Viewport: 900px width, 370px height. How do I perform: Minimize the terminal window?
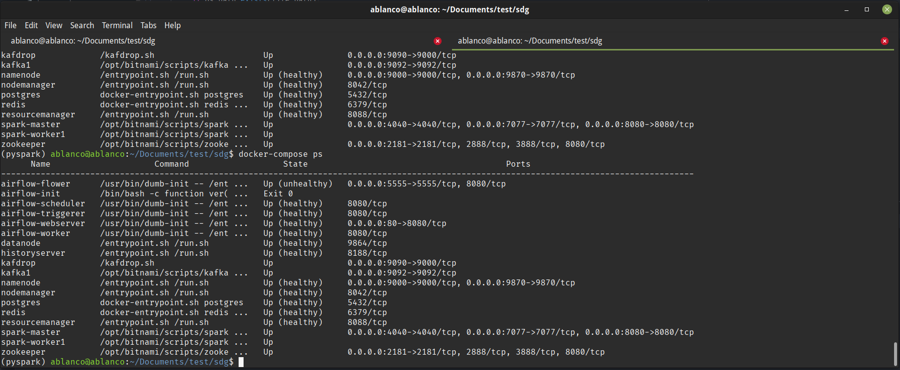click(x=847, y=9)
